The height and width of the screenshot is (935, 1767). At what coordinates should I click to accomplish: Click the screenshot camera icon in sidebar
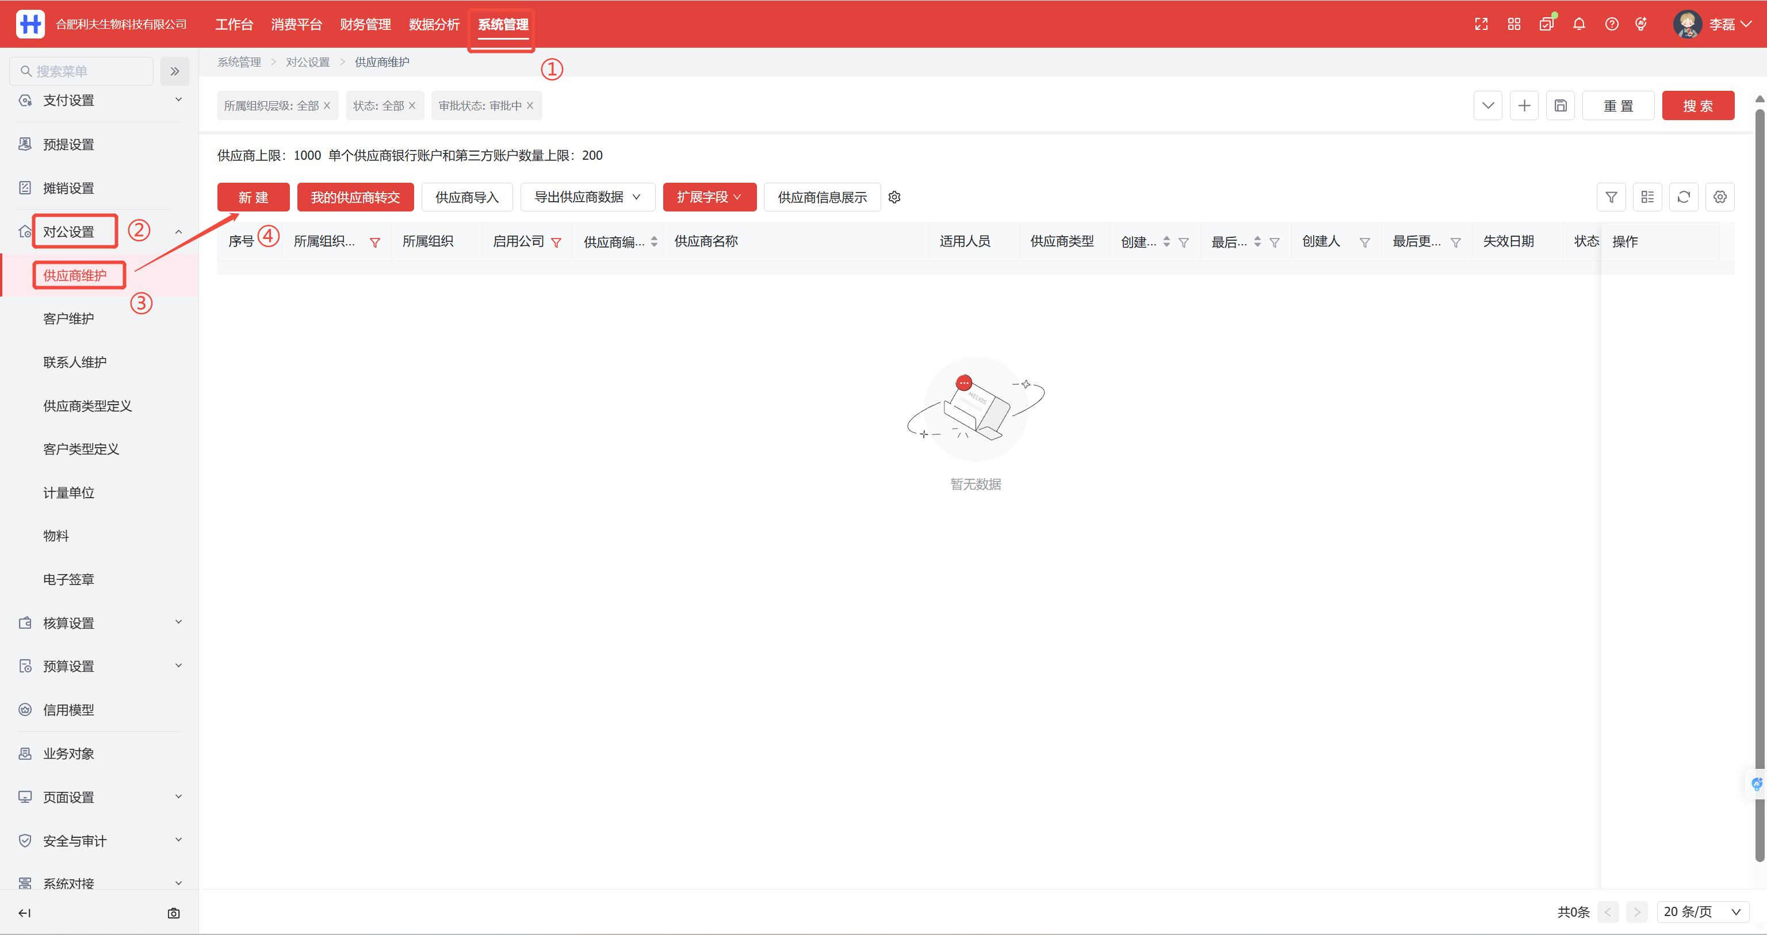coord(174,913)
